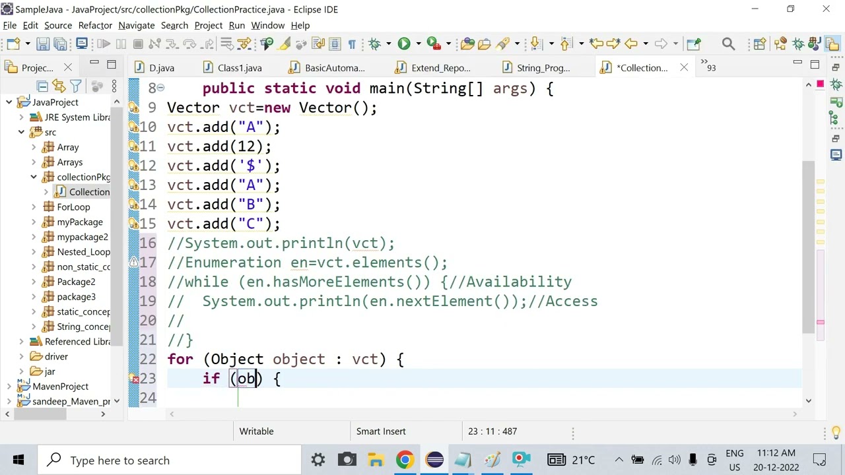Select the driver folder in the tree
The image size is (845, 475).
[56, 356]
